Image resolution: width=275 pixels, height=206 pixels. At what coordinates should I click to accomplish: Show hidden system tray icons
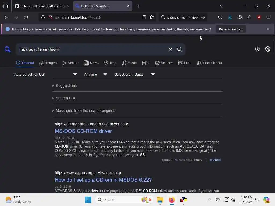pyautogui.click(x=209, y=200)
